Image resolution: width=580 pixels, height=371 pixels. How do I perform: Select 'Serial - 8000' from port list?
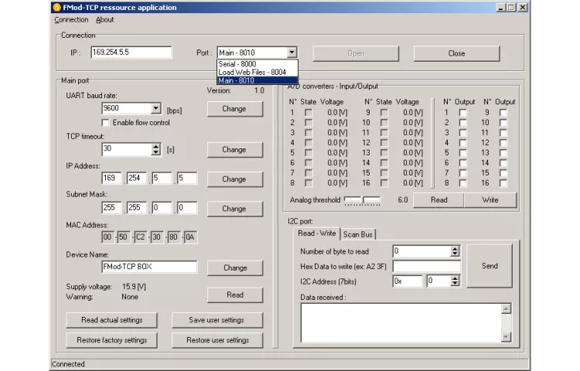[x=237, y=64]
